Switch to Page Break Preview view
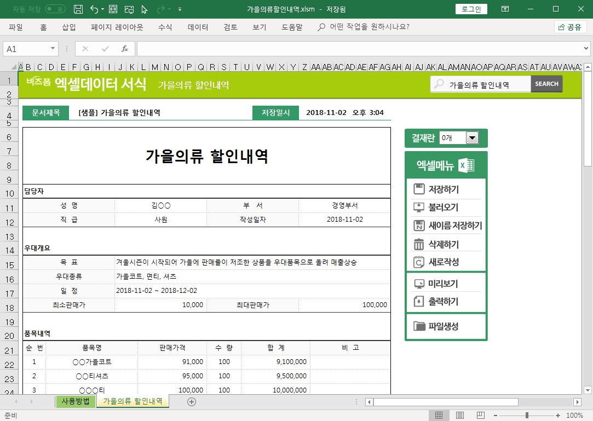 [x=480, y=416]
